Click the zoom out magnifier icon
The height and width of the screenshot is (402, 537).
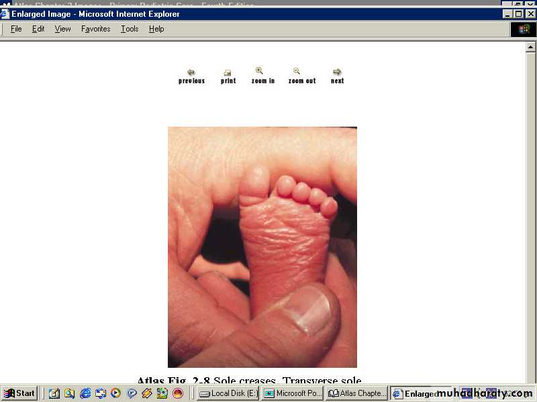297,71
